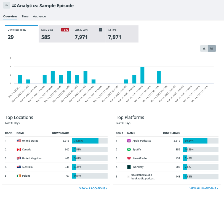Switch to line chart view
This screenshot has width=224, height=199.
(204, 49)
